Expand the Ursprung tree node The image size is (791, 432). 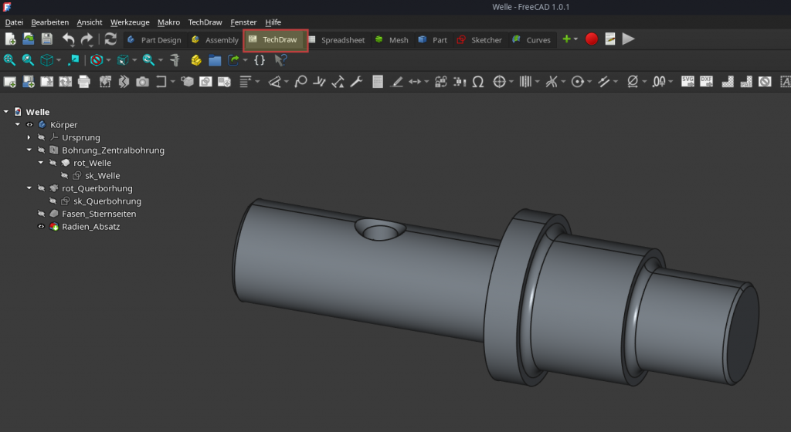coord(29,137)
